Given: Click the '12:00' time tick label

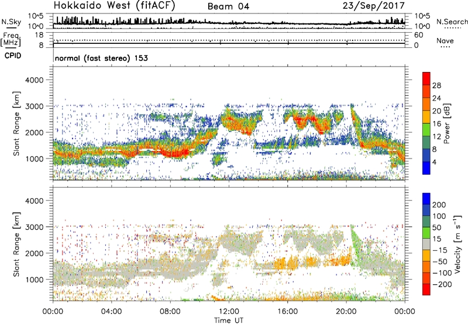Looking at the screenshot, I should (x=229, y=312).
